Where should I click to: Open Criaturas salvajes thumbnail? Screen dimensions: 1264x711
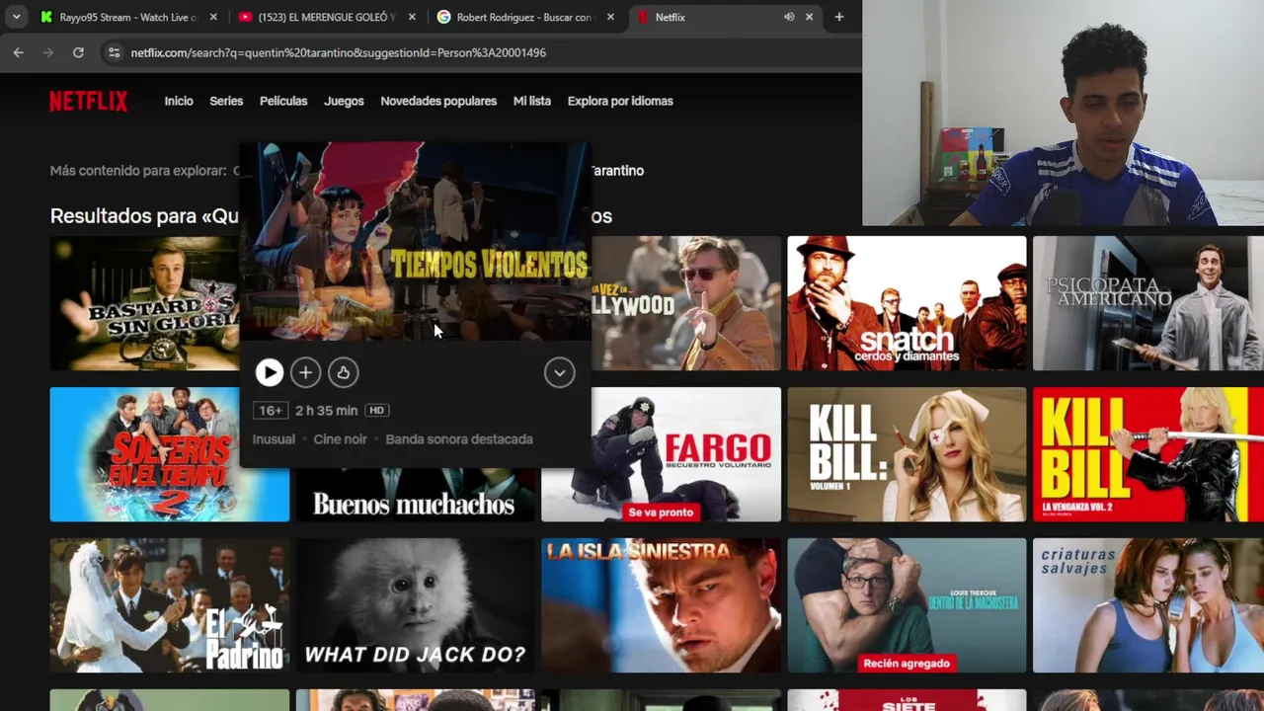click(x=1148, y=605)
